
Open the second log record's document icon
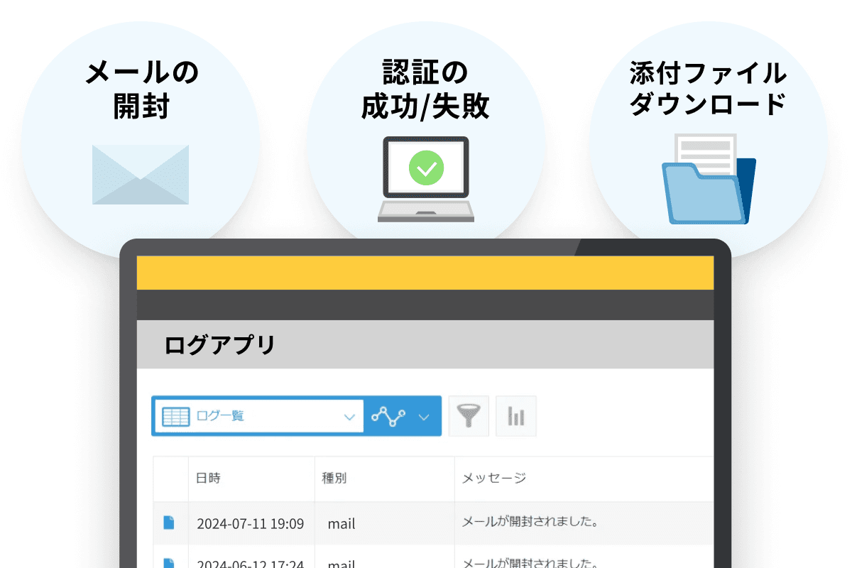pos(170,562)
